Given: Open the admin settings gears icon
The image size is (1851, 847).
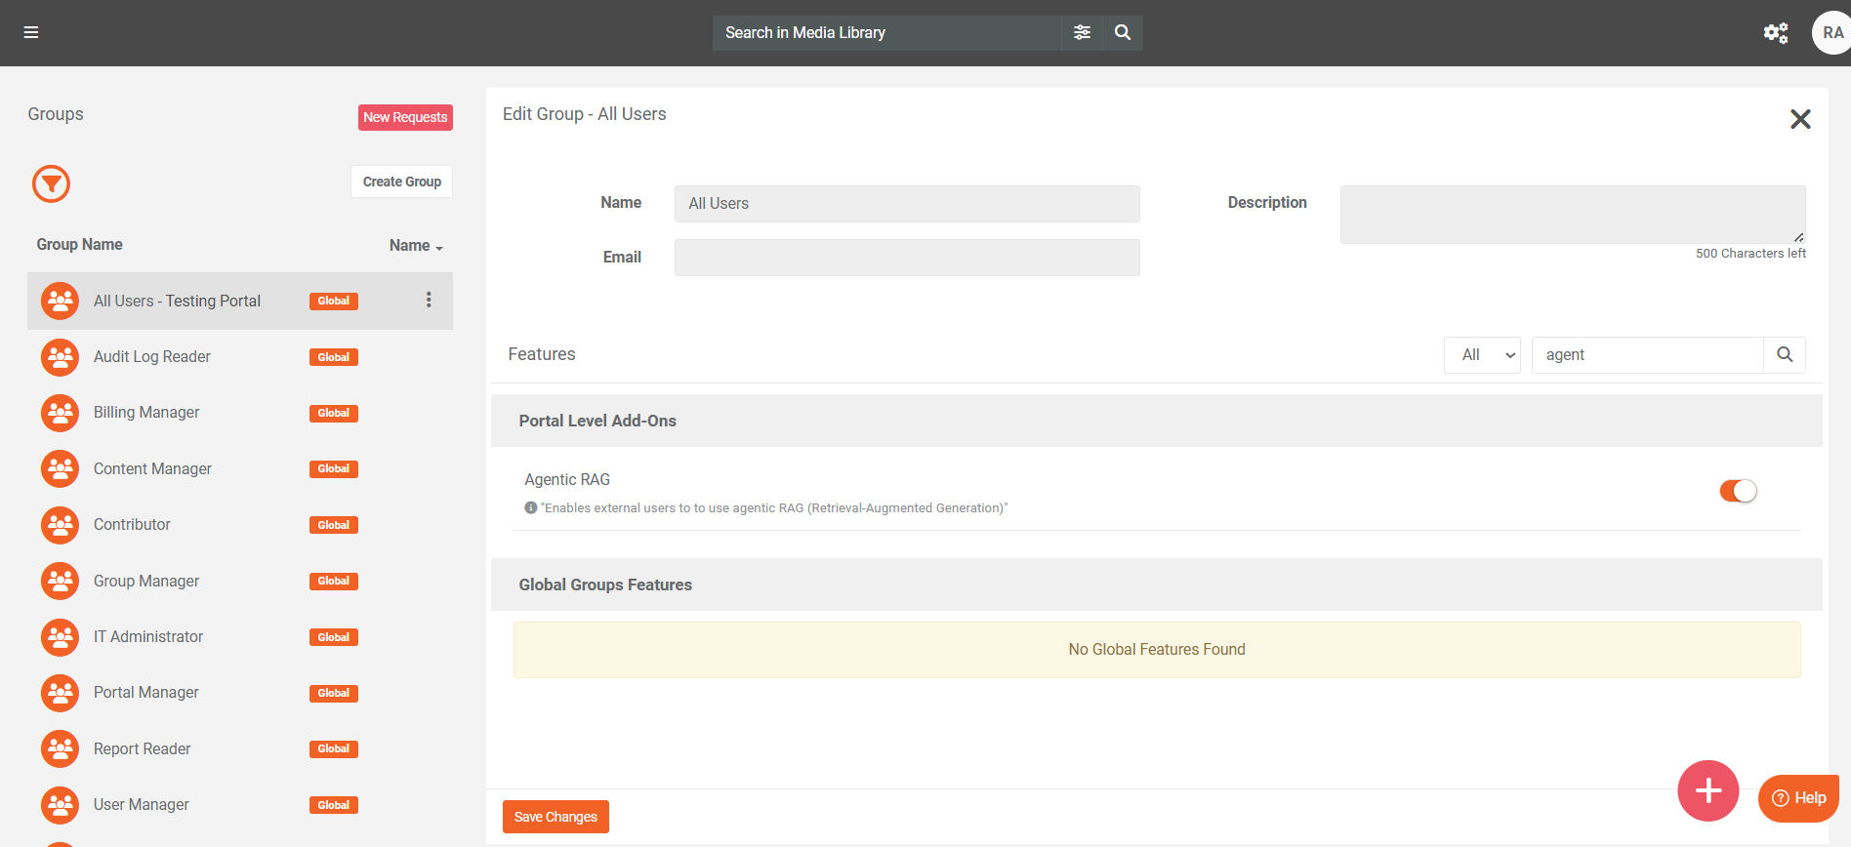Looking at the screenshot, I should click(x=1775, y=33).
